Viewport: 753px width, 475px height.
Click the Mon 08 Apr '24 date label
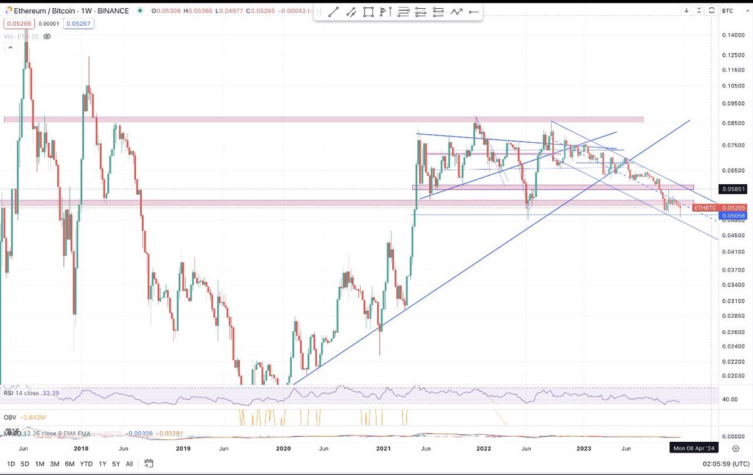[x=693, y=448]
